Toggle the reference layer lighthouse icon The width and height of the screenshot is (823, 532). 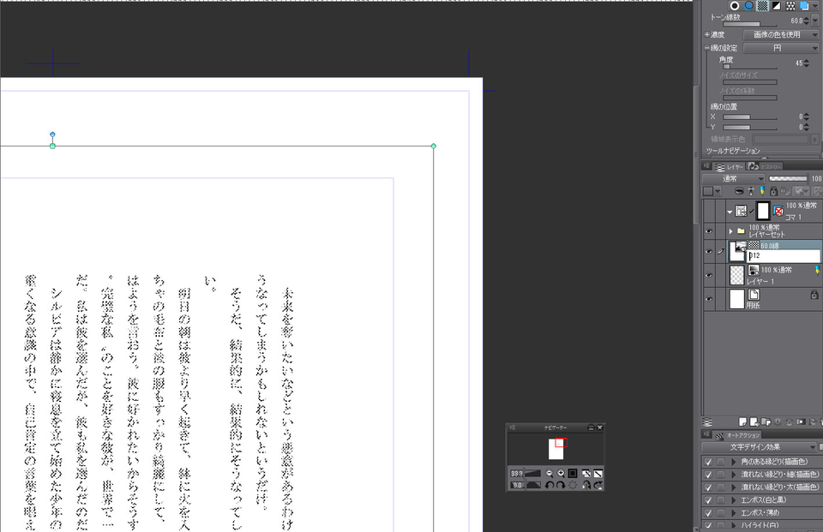click(x=751, y=192)
